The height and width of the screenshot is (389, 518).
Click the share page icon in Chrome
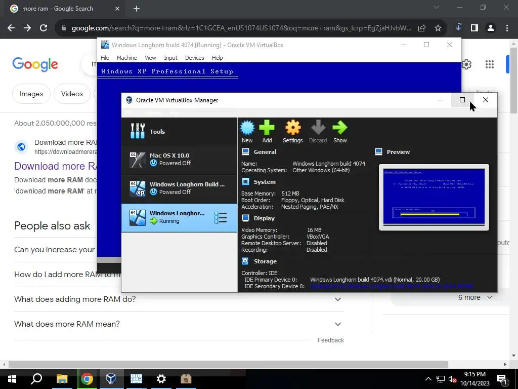tap(422, 28)
